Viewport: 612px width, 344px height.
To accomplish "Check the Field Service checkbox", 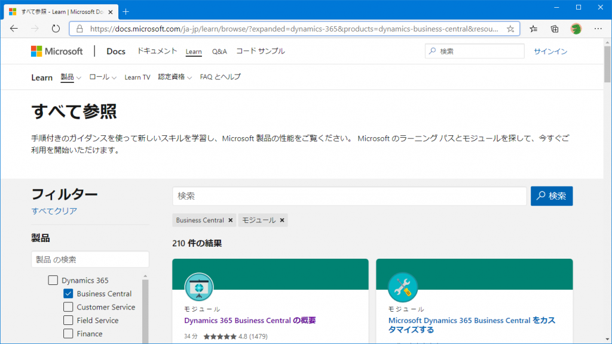I will pyautogui.click(x=68, y=320).
